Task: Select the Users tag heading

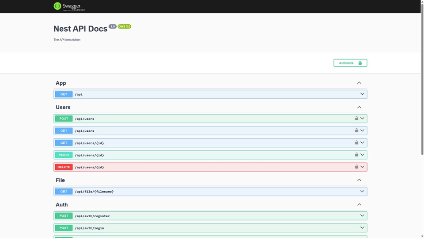Action: pyautogui.click(x=63, y=107)
